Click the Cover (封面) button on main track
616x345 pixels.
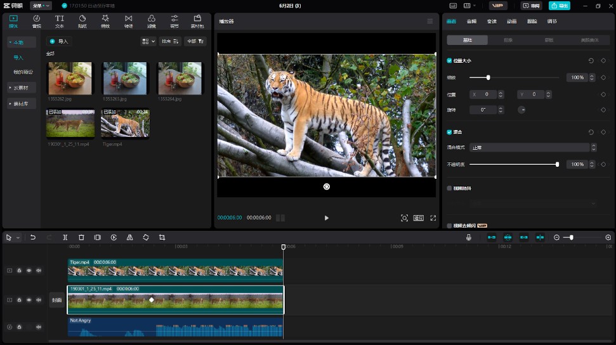57,300
